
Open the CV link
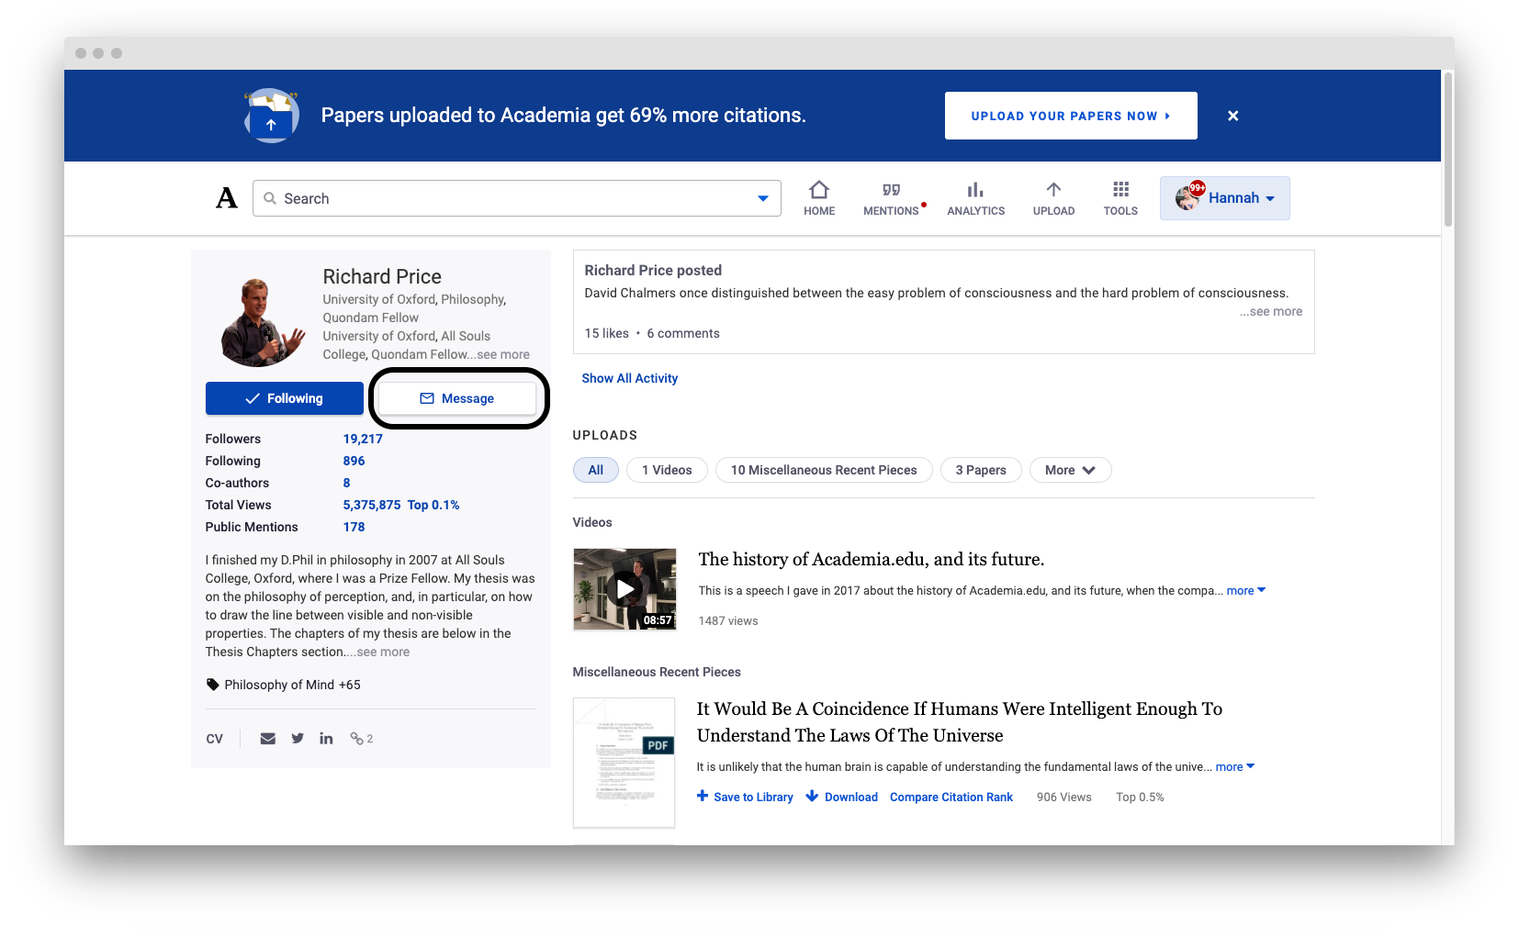click(214, 740)
